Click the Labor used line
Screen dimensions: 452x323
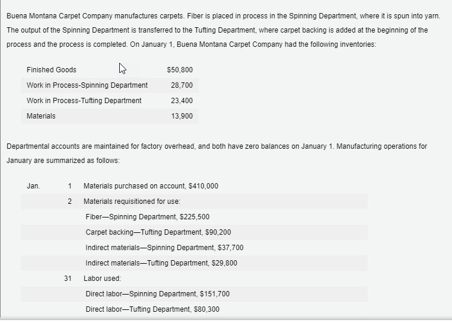pyautogui.click(x=102, y=279)
